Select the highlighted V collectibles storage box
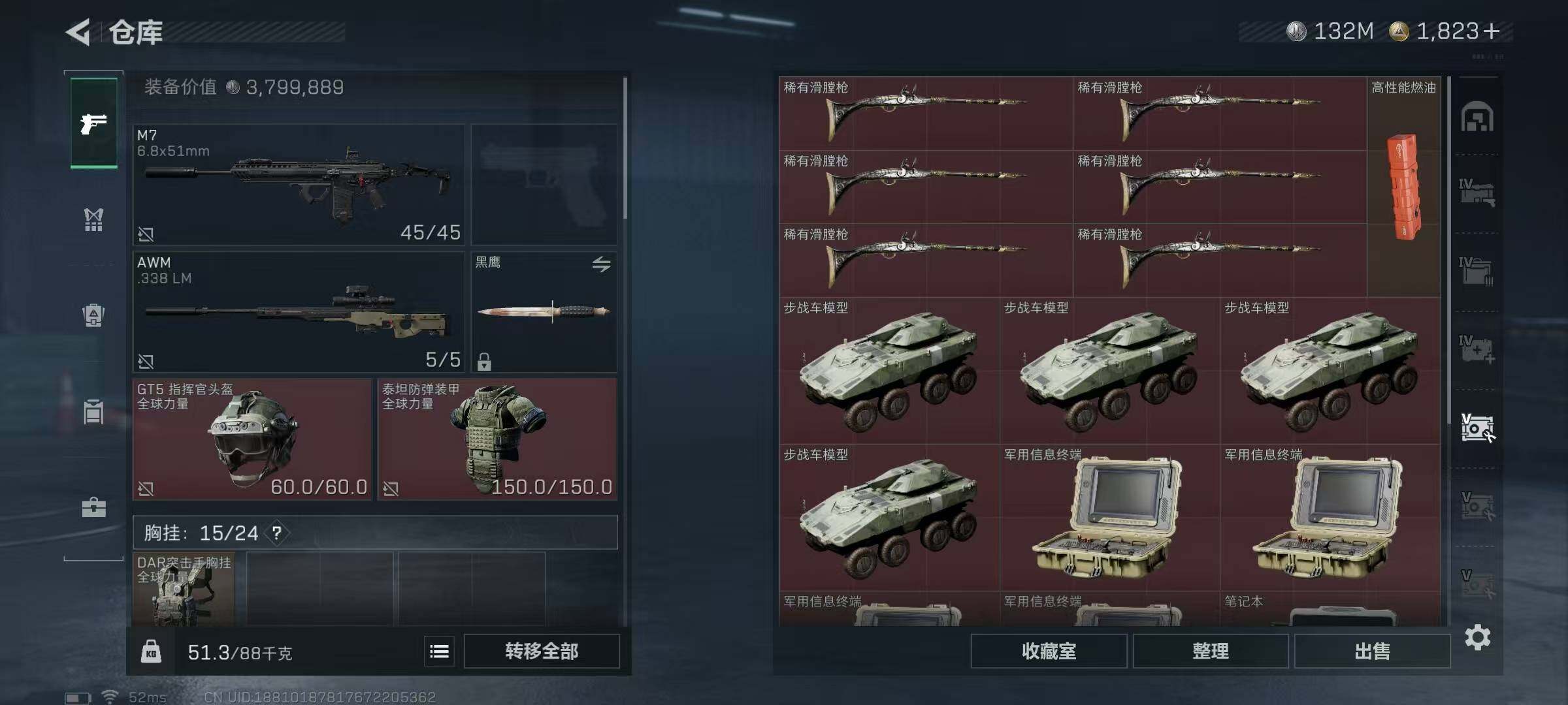Screen dimensions: 1568x705 1478,428
